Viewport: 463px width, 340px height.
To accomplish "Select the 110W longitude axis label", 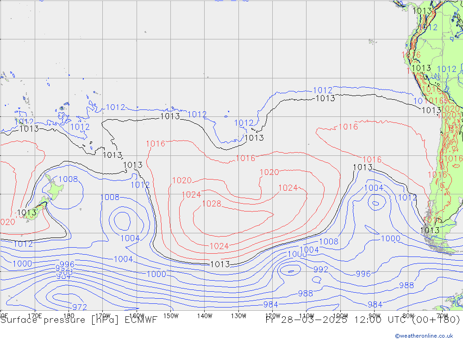I will pos(307,316).
